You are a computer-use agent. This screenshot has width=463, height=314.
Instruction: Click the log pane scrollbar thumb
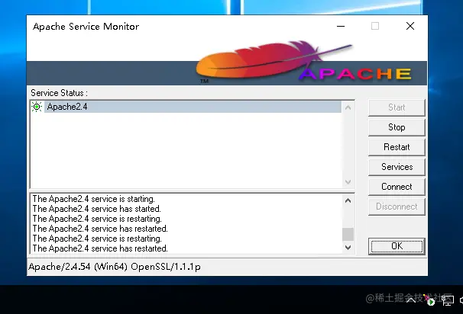(348, 235)
